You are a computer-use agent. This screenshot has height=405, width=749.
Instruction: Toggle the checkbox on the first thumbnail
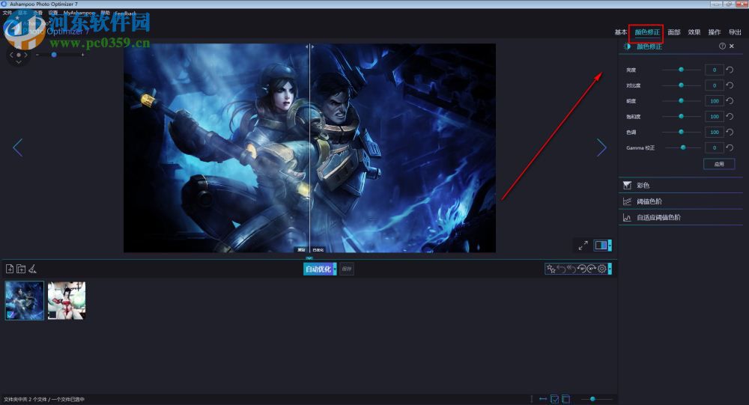pyautogui.click(x=10, y=314)
